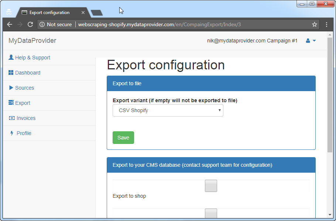Toggle the Export to shop checkbox
The image size is (336, 221).
click(211, 186)
